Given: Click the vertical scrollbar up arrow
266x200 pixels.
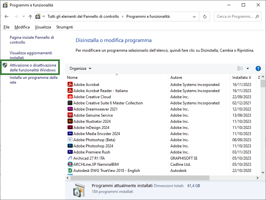Looking at the screenshot, I should tap(263, 77).
